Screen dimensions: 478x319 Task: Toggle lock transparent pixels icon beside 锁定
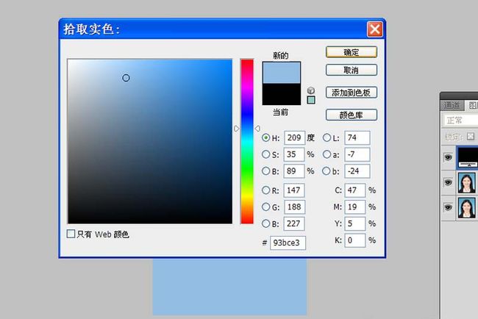[x=471, y=136]
